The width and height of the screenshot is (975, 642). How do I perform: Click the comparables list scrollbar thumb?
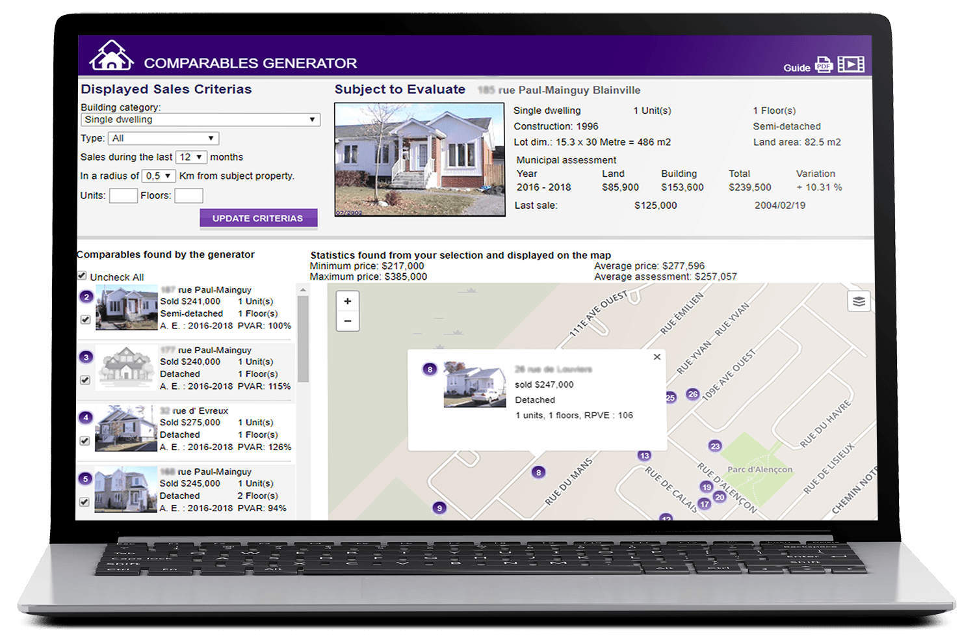click(x=303, y=340)
